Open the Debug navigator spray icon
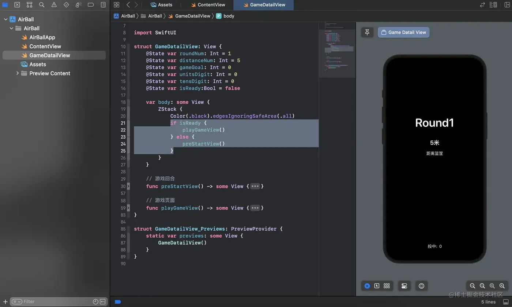This screenshot has height=307, width=512. point(79,5)
